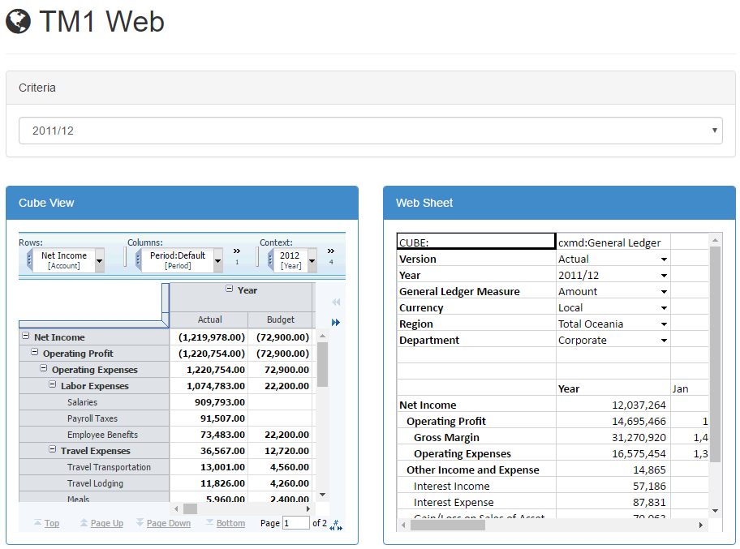
Task: Click the Employee Benefits Budget value 22,200.00
Action: pos(280,435)
